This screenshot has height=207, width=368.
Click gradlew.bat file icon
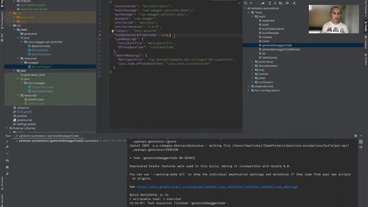14,120
